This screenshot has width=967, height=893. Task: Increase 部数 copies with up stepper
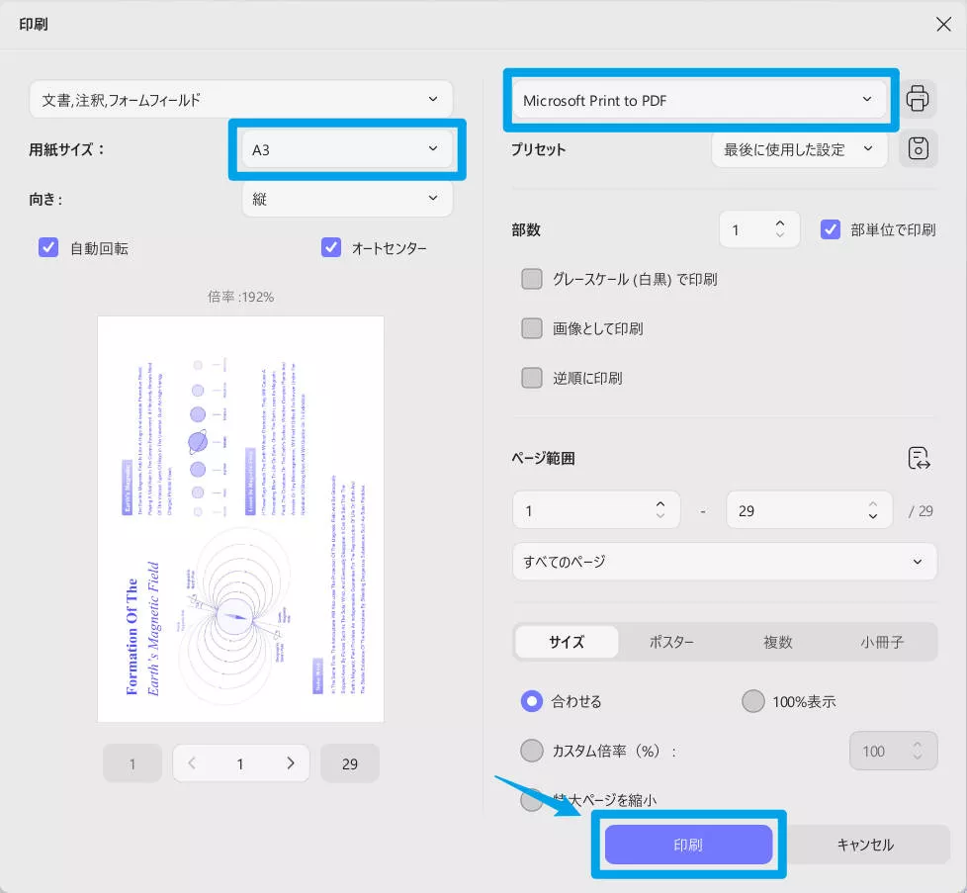(780, 223)
